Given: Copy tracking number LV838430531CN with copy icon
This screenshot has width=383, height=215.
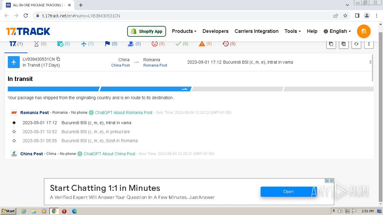Looking at the screenshot, I should click(x=58, y=59).
